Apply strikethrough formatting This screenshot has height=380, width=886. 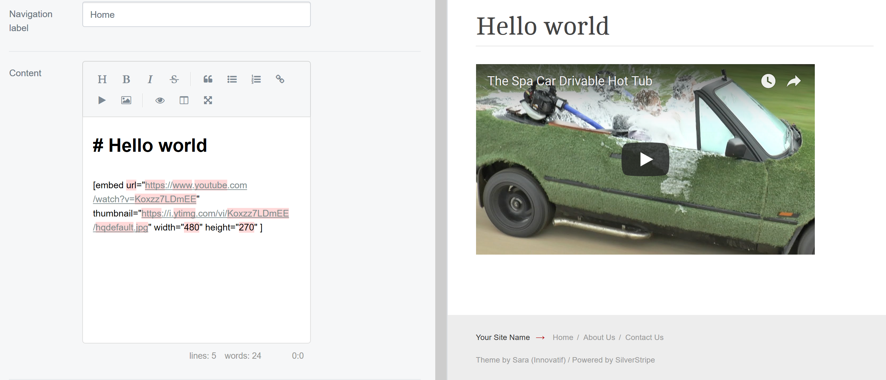coord(174,79)
